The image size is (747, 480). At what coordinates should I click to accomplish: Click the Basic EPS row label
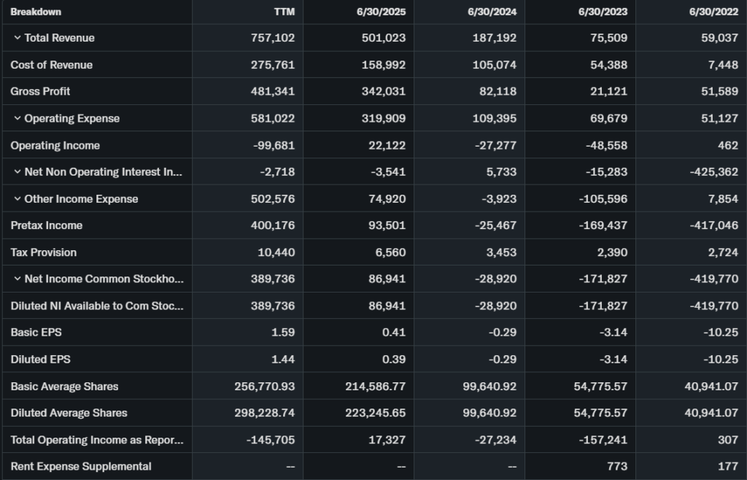click(36, 333)
